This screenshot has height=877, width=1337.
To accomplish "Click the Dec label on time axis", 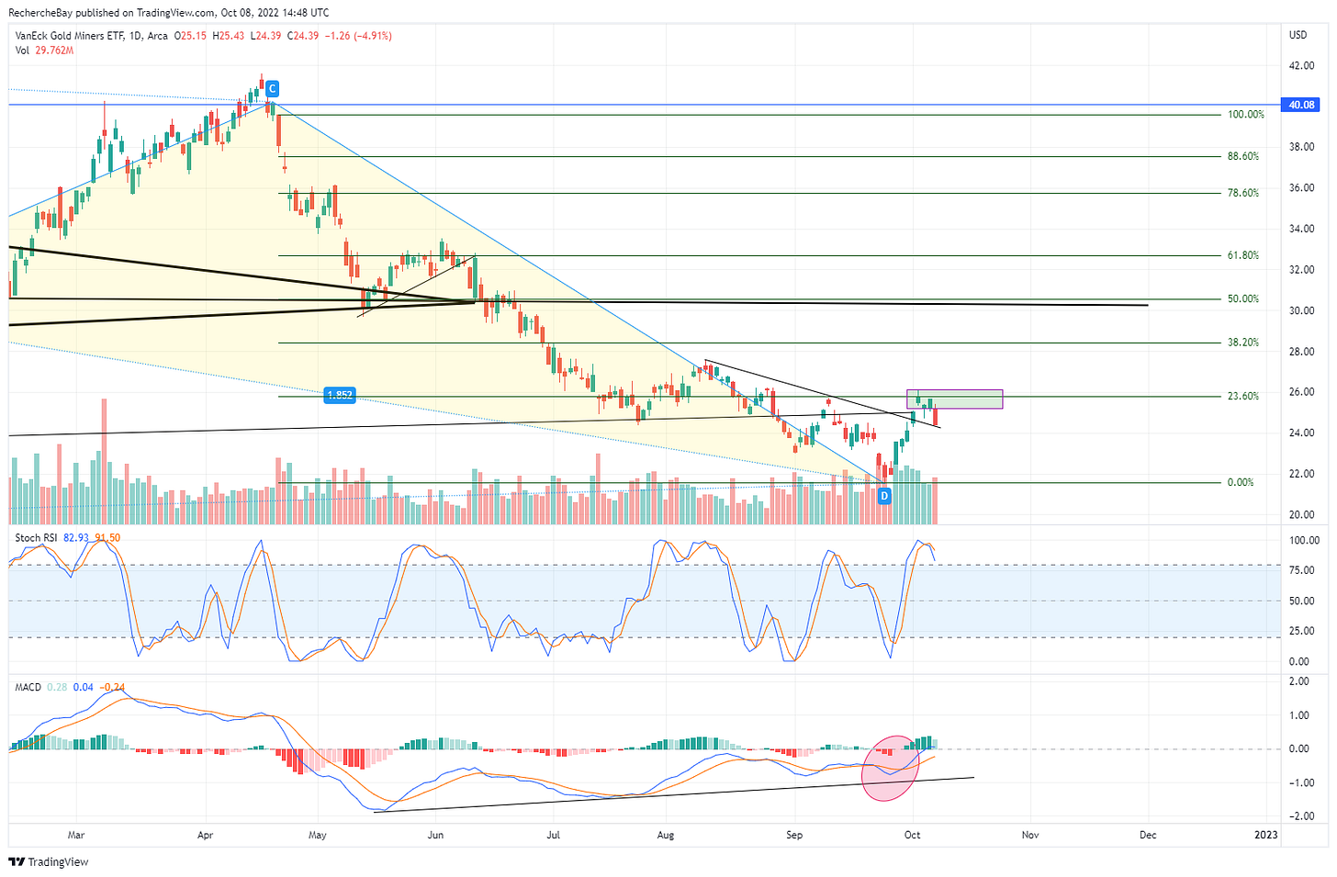I will [1148, 835].
